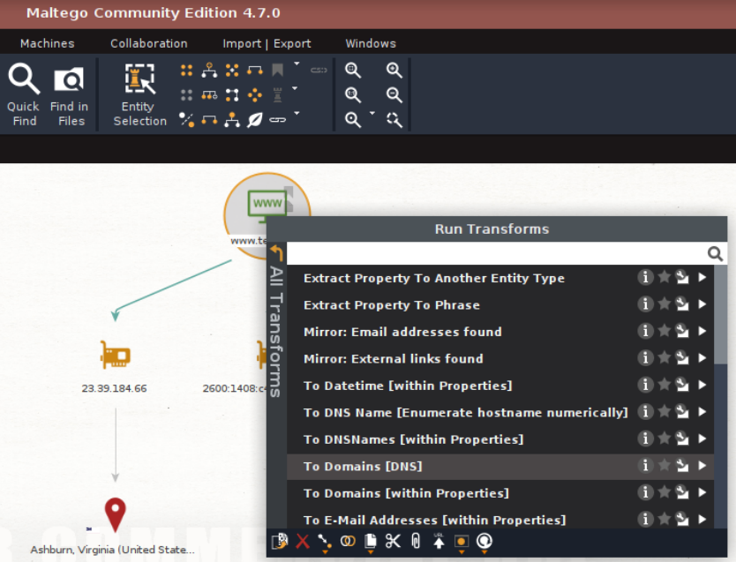Click the Invert Selection dashed slash icon

(x=186, y=120)
